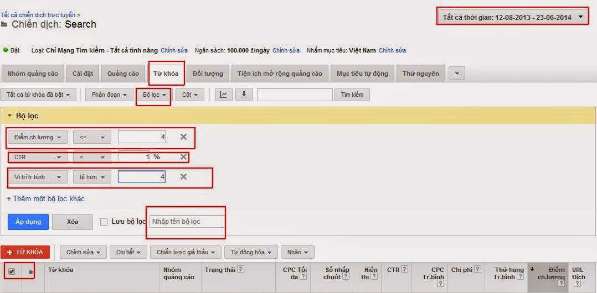Switch to Thứ nguyên tab
This screenshot has height=293, width=597.
click(x=421, y=74)
